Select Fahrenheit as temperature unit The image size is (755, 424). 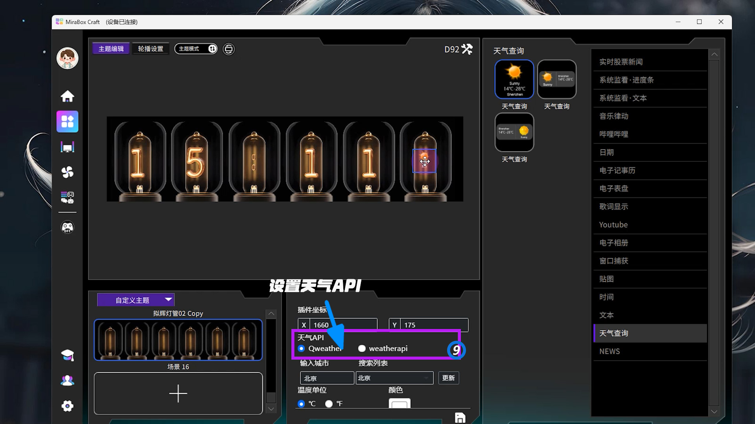point(329,404)
